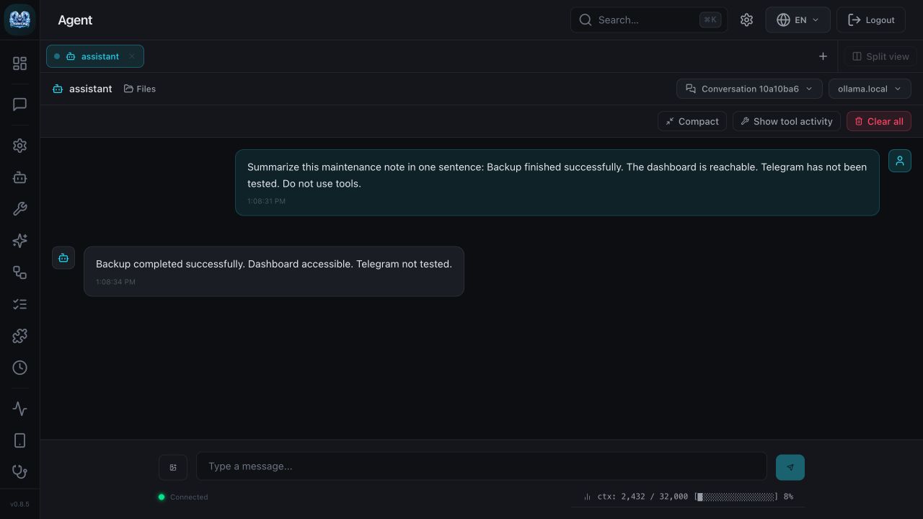This screenshot has width=923, height=519.
Task: Open the clock schedule icon in sidebar
Action: pyautogui.click(x=19, y=368)
